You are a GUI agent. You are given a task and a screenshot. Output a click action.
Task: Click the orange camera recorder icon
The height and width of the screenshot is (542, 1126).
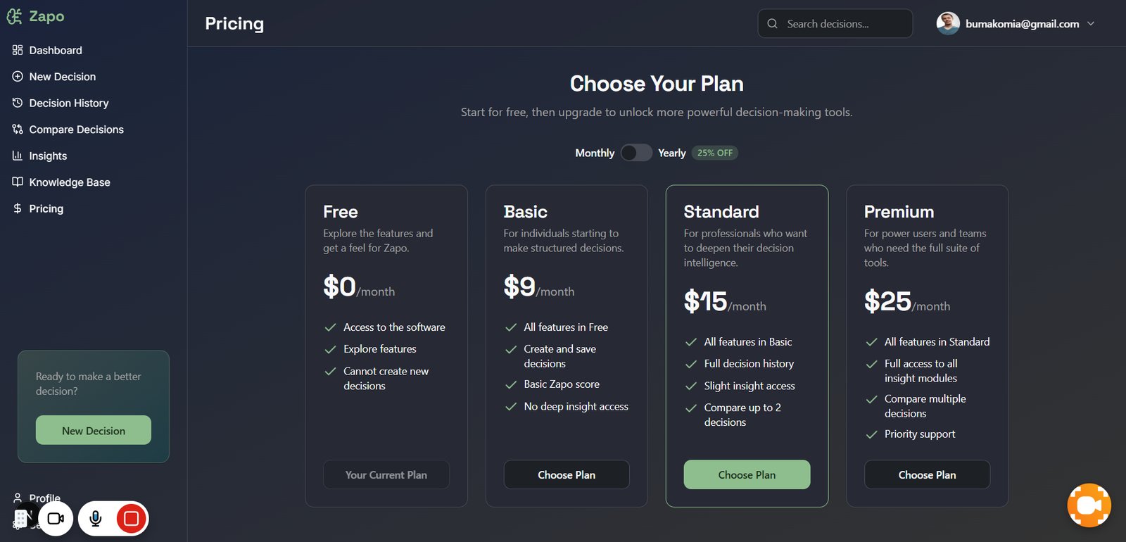[x=1089, y=505]
